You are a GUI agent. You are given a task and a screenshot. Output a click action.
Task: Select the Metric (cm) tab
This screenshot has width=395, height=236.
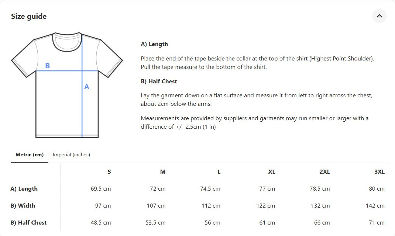(30, 155)
